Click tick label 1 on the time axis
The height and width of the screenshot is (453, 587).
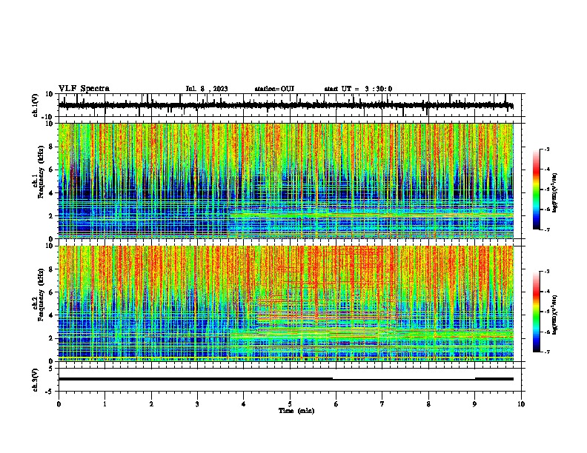pyautogui.click(x=105, y=404)
